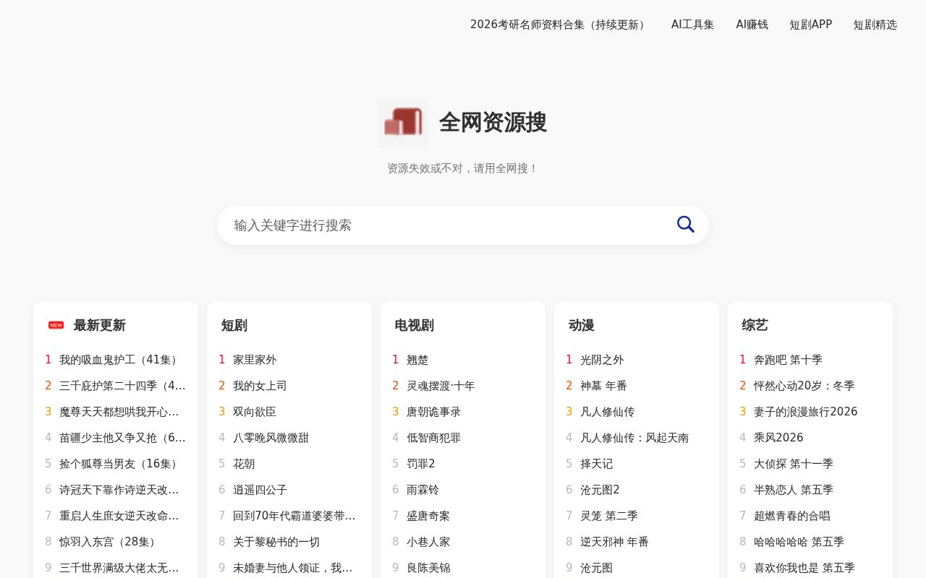This screenshot has height=578, width=926.
Task: Open 唐朝诡事录 entry
Action: (433, 412)
